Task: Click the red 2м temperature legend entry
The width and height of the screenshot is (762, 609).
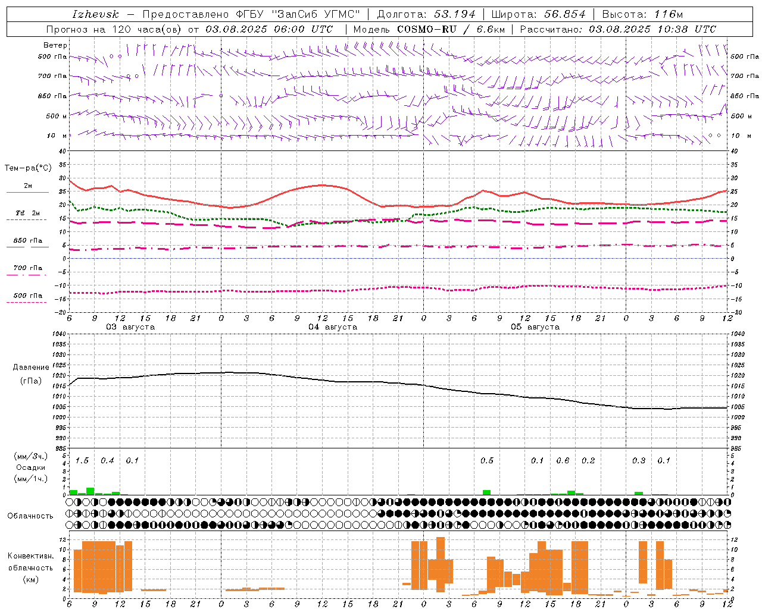Action: 27,189
